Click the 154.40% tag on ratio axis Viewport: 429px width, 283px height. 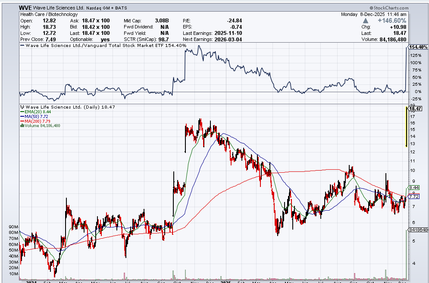pos(418,47)
